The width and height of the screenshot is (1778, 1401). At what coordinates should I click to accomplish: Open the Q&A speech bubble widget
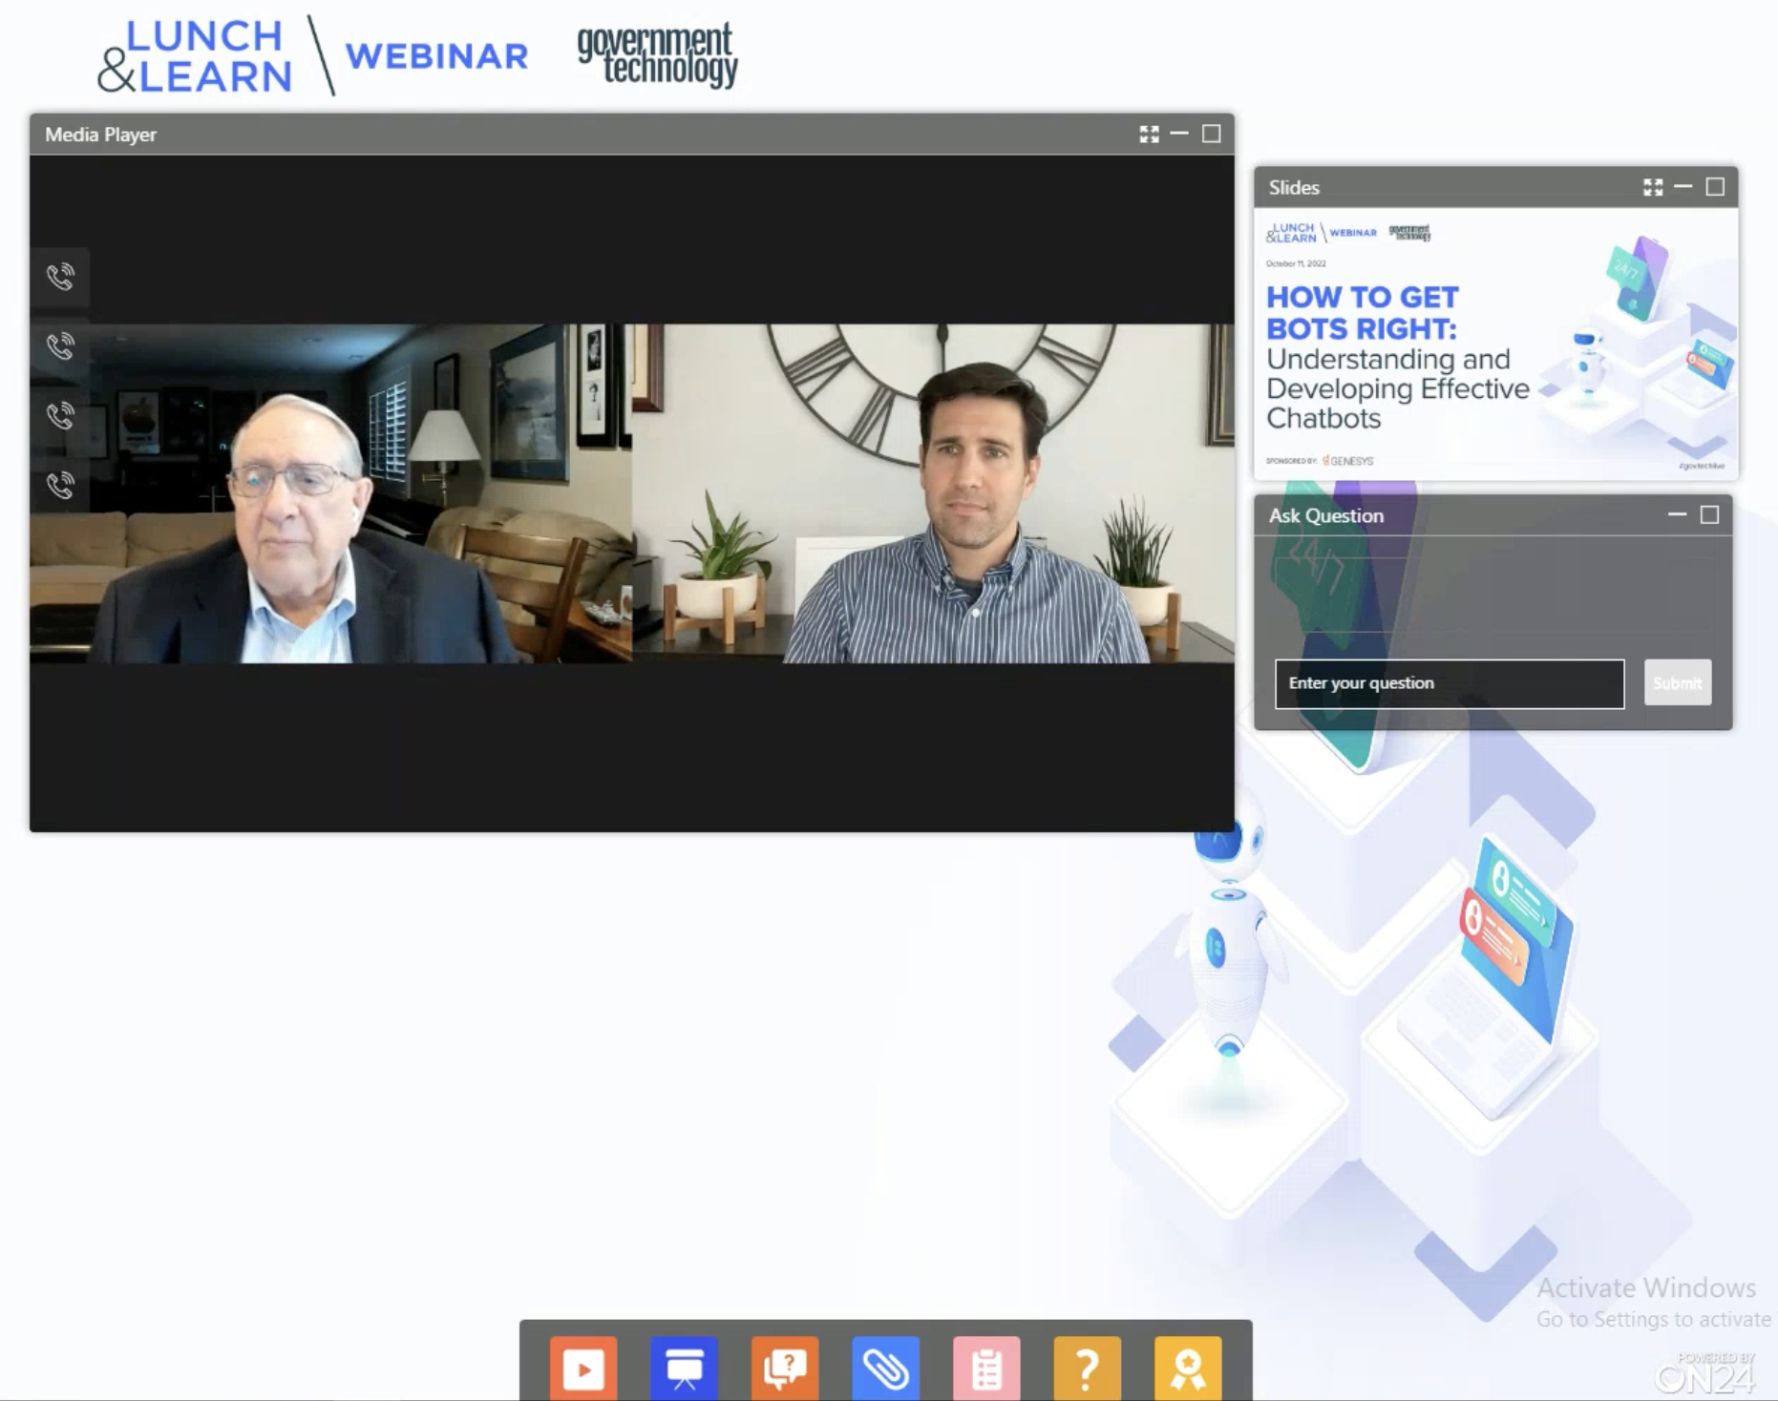(785, 1369)
